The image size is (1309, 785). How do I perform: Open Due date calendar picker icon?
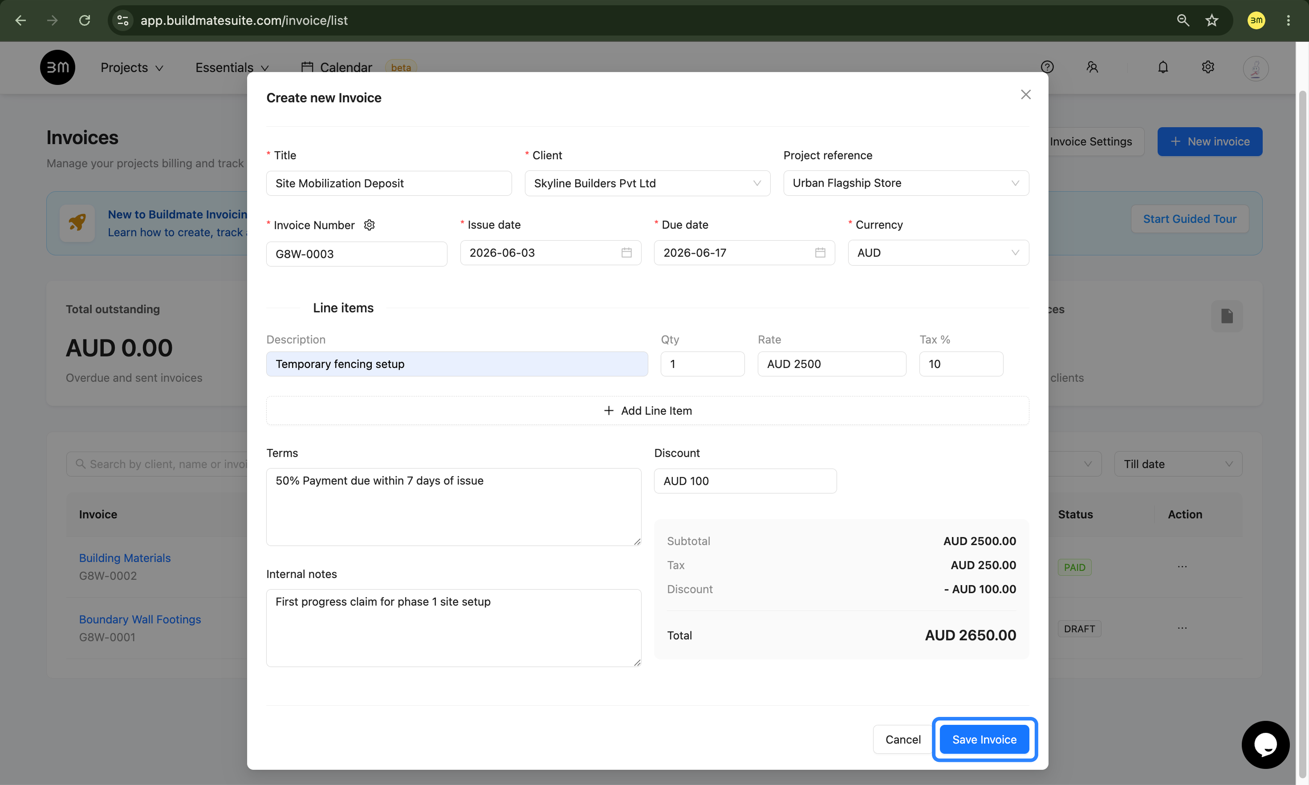tap(820, 253)
